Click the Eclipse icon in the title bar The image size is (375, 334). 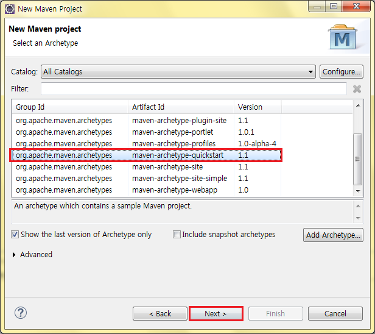click(10, 9)
